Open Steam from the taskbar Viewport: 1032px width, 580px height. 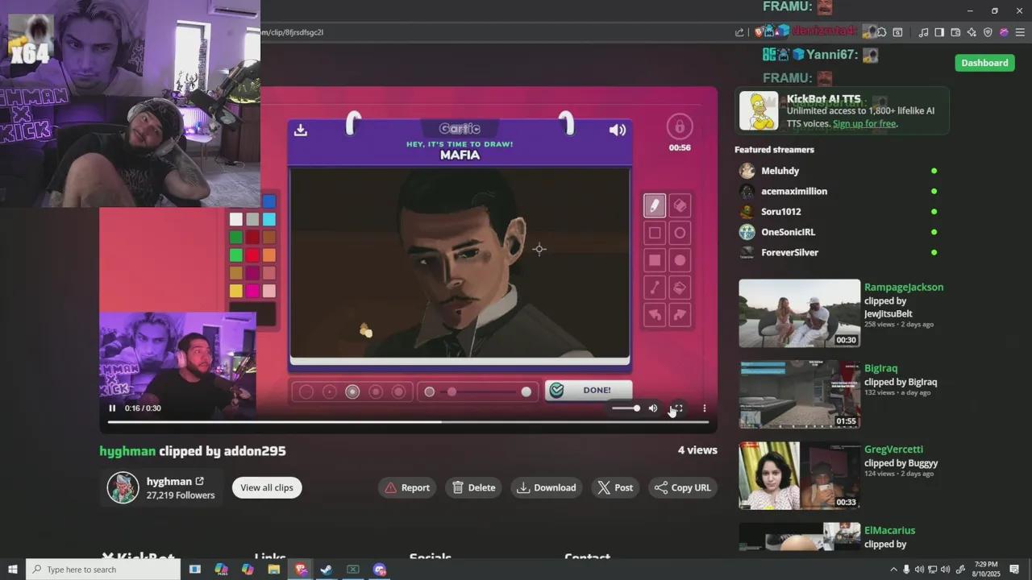tap(327, 570)
